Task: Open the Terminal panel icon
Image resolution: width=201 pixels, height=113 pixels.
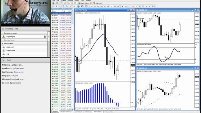Action: (x=72, y=3)
